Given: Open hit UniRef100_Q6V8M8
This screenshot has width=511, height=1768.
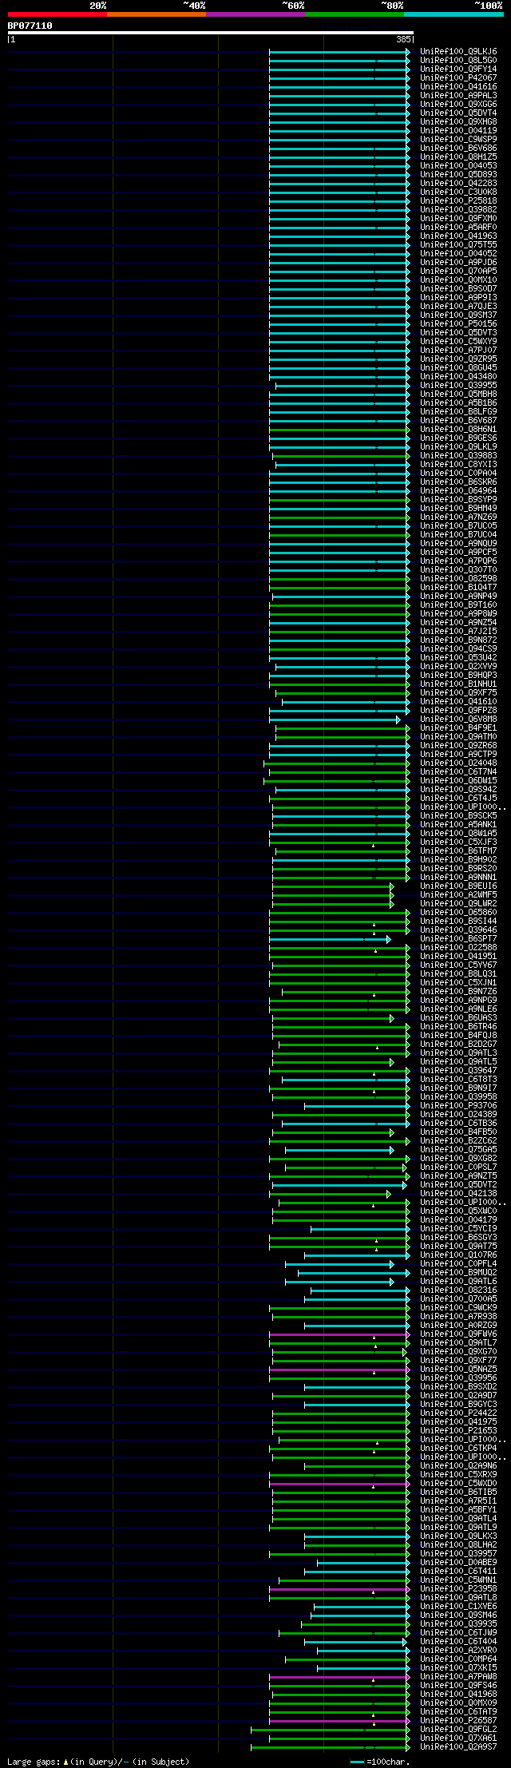Looking at the screenshot, I should pyautogui.click(x=458, y=719).
